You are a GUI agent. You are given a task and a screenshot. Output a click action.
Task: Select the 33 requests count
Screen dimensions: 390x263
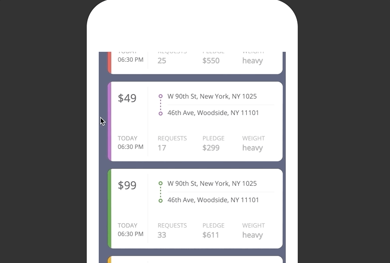(x=162, y=235)
